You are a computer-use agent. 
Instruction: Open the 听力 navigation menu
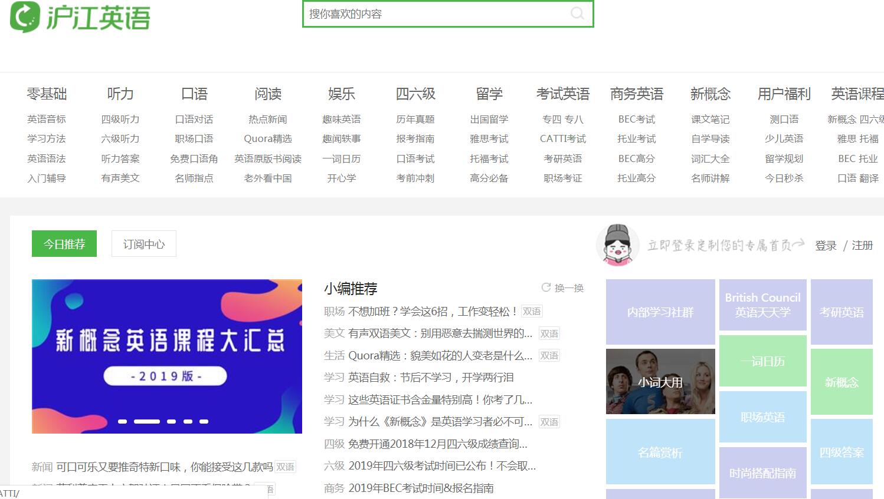(120, 94)
